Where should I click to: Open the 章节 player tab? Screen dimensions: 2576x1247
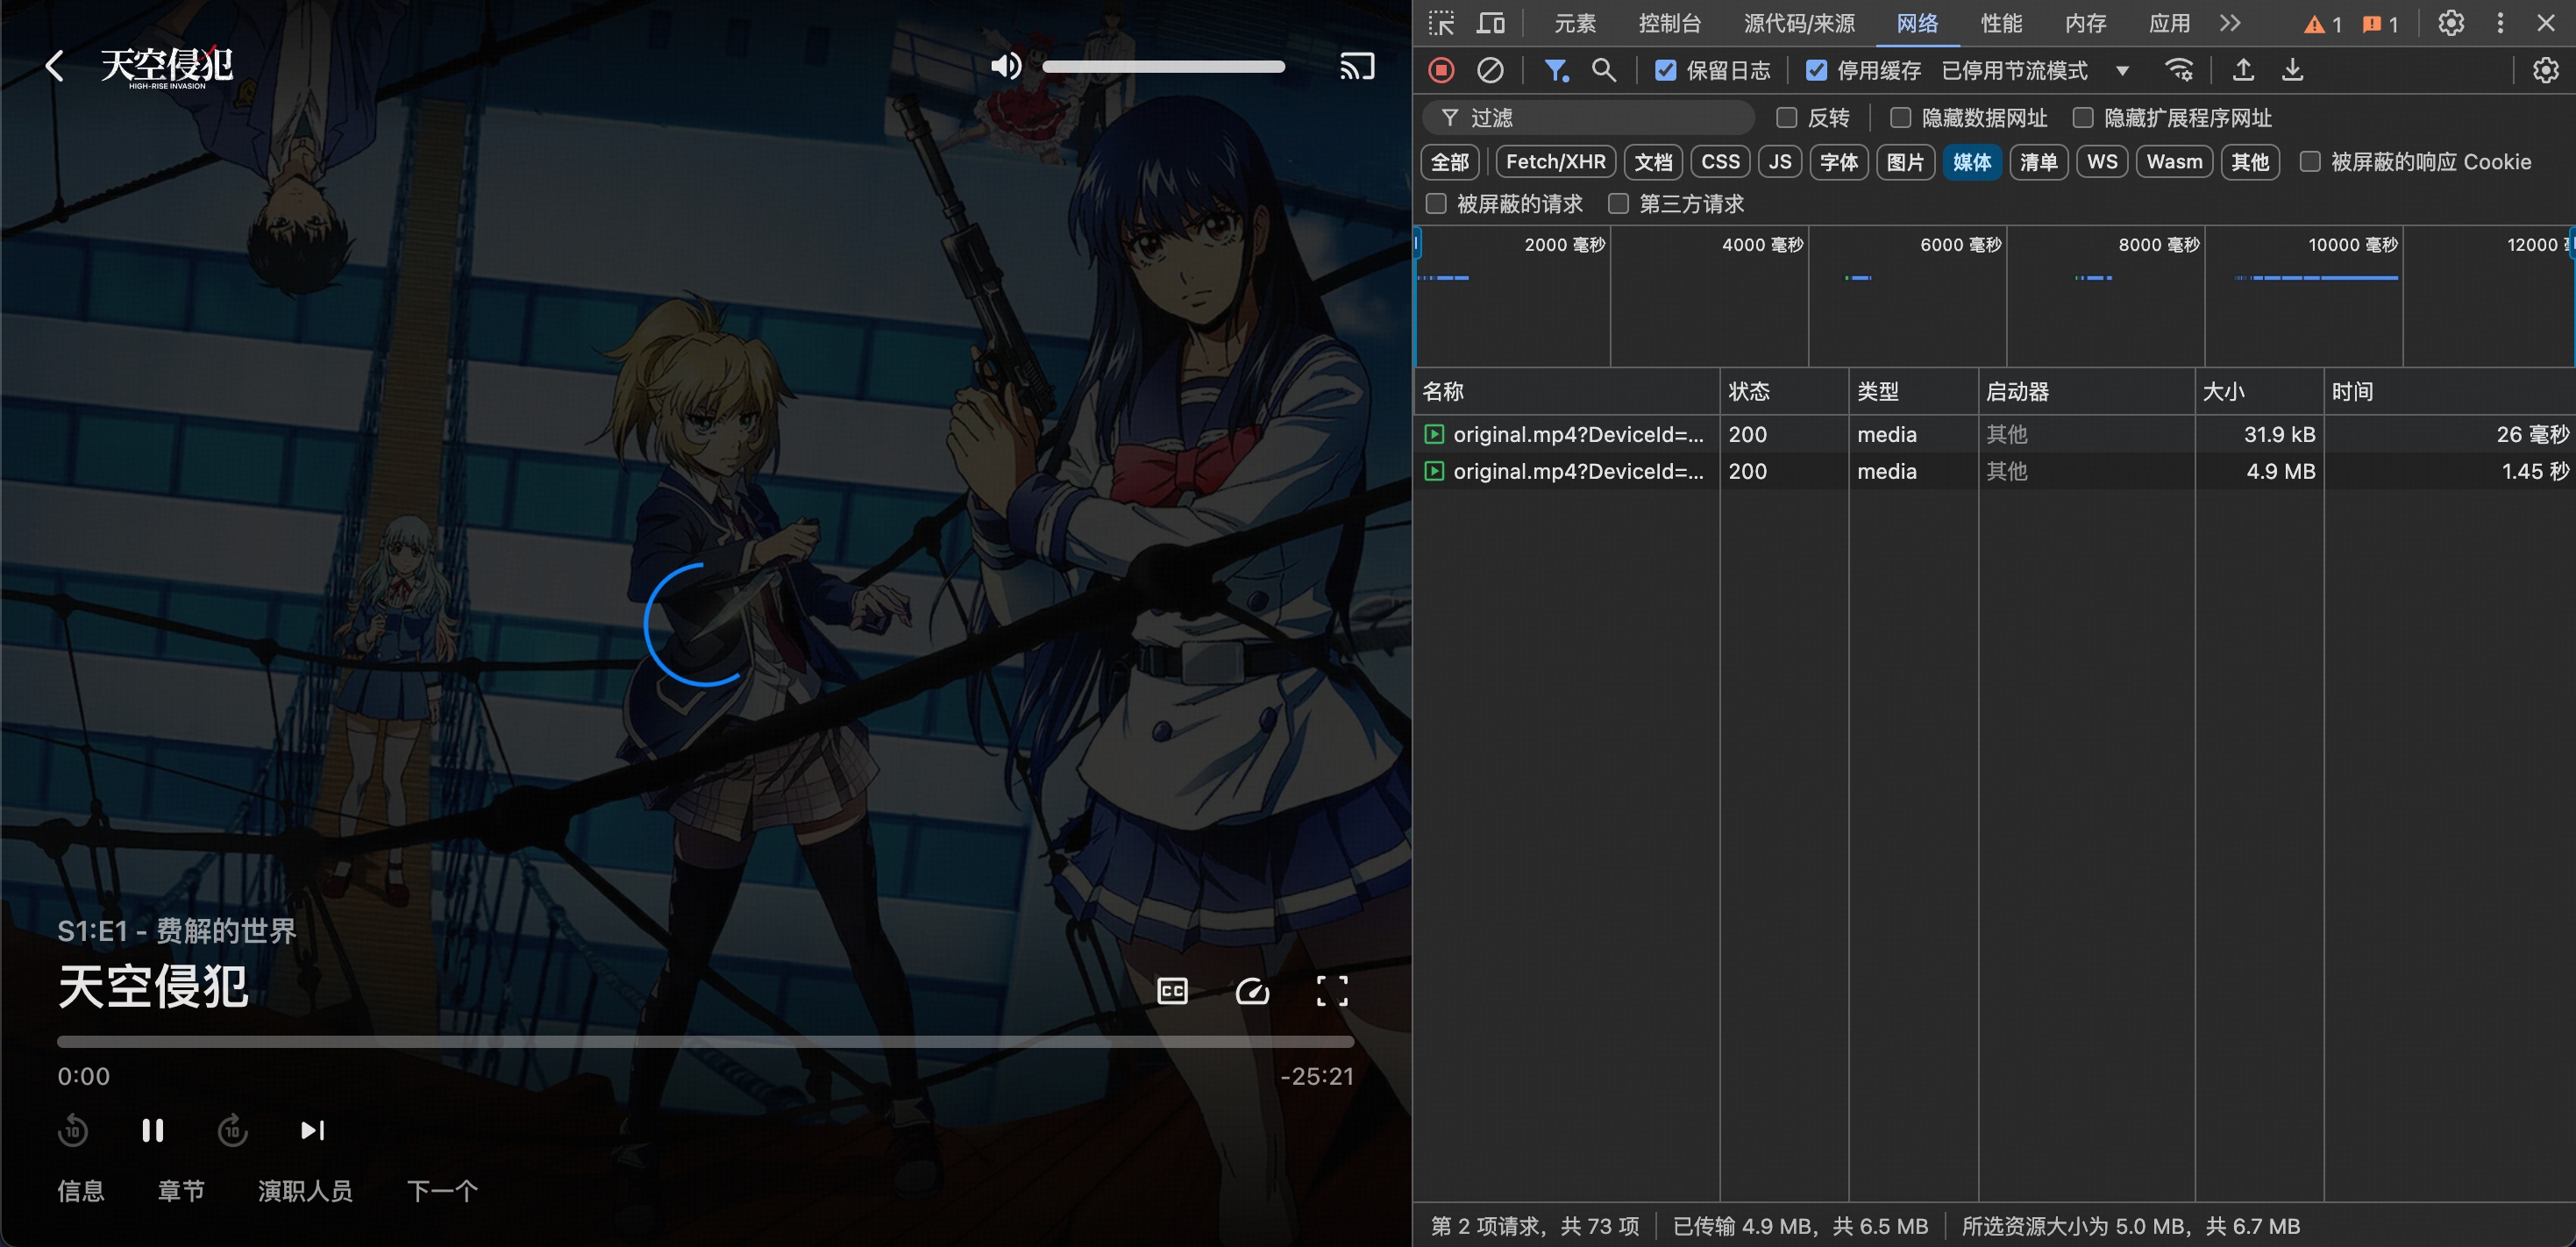click(x=181, y=1190)
